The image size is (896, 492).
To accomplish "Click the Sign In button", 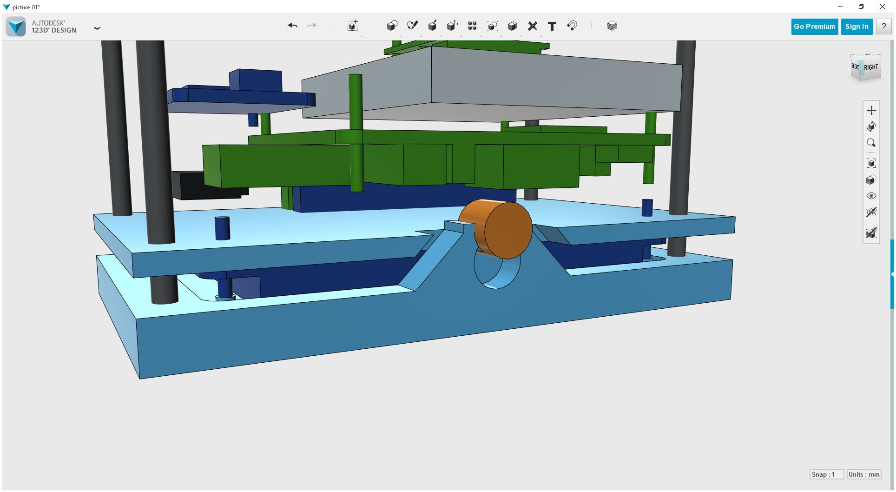I will click(857, 27).
